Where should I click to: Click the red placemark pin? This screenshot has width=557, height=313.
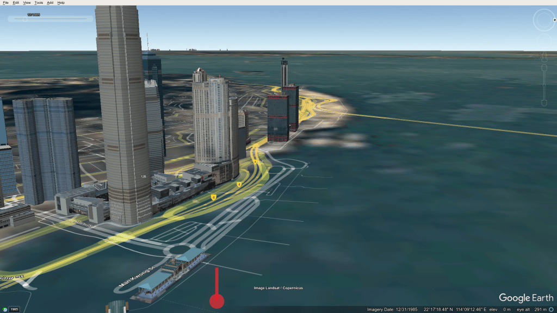pyautogui.click(x=216, y=301)
